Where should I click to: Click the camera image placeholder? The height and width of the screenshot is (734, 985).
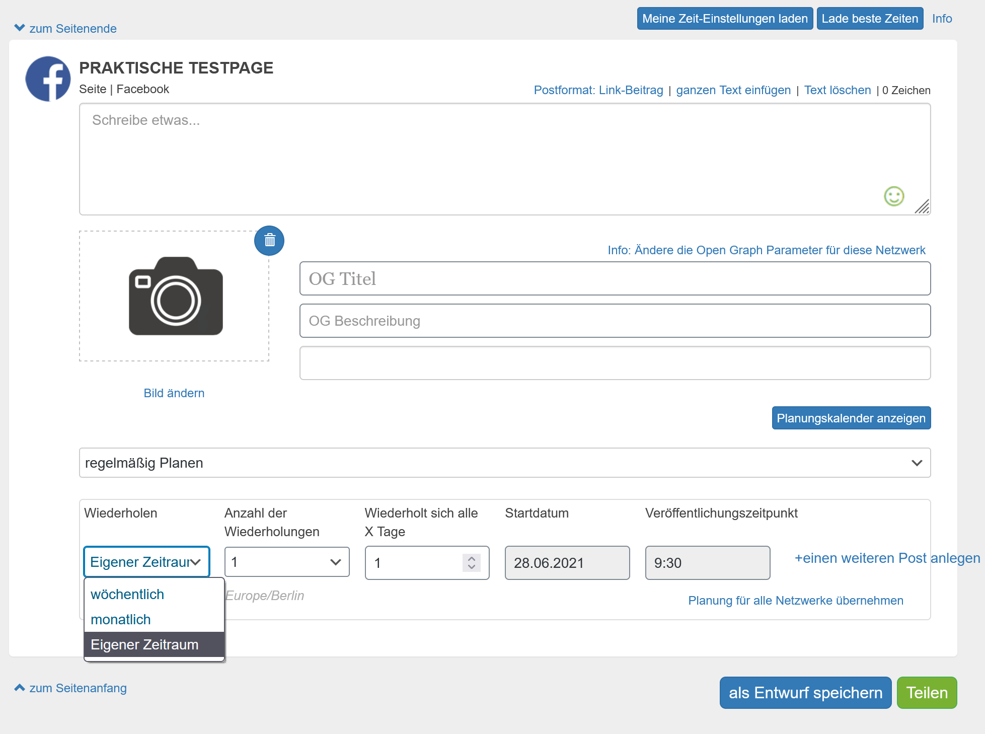176,296
